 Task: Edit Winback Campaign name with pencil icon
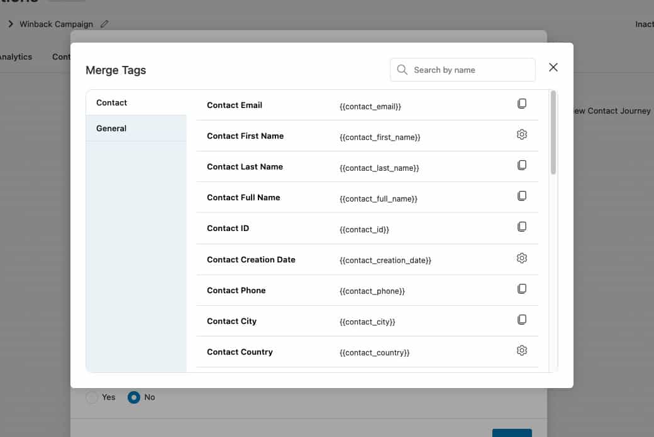(x=104, y=24)
